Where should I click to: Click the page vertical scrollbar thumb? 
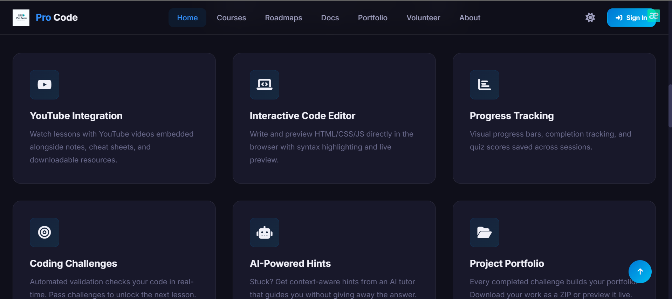click(x=670, y=105)
